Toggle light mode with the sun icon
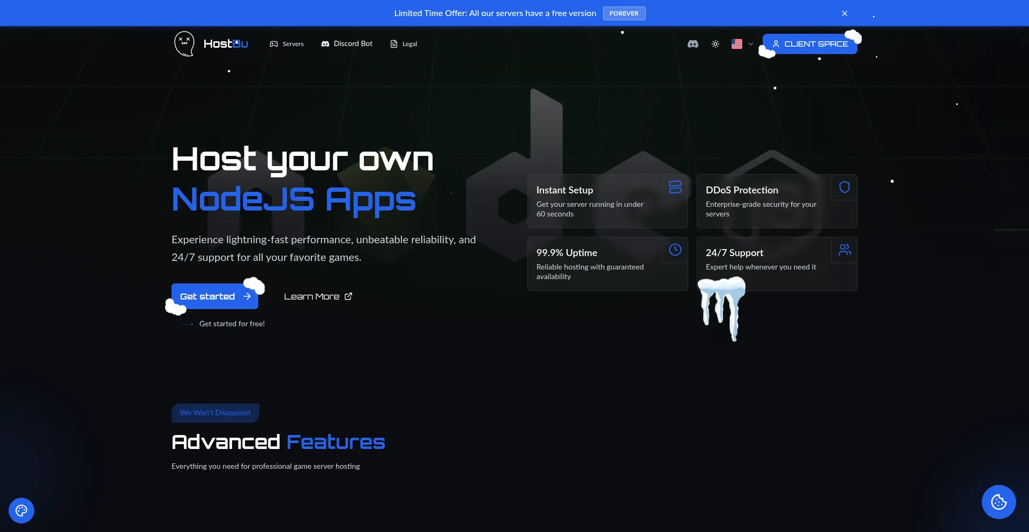 point(715,44)
